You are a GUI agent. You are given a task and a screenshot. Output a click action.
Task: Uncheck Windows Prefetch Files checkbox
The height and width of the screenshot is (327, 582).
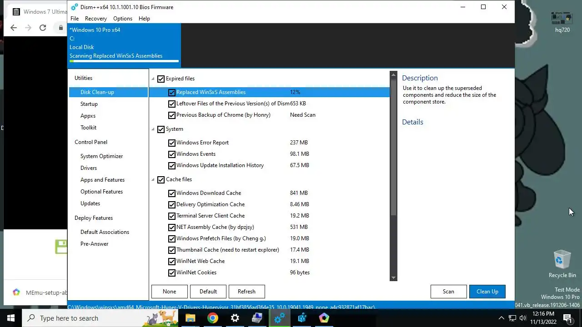click(x=171, y=238)
